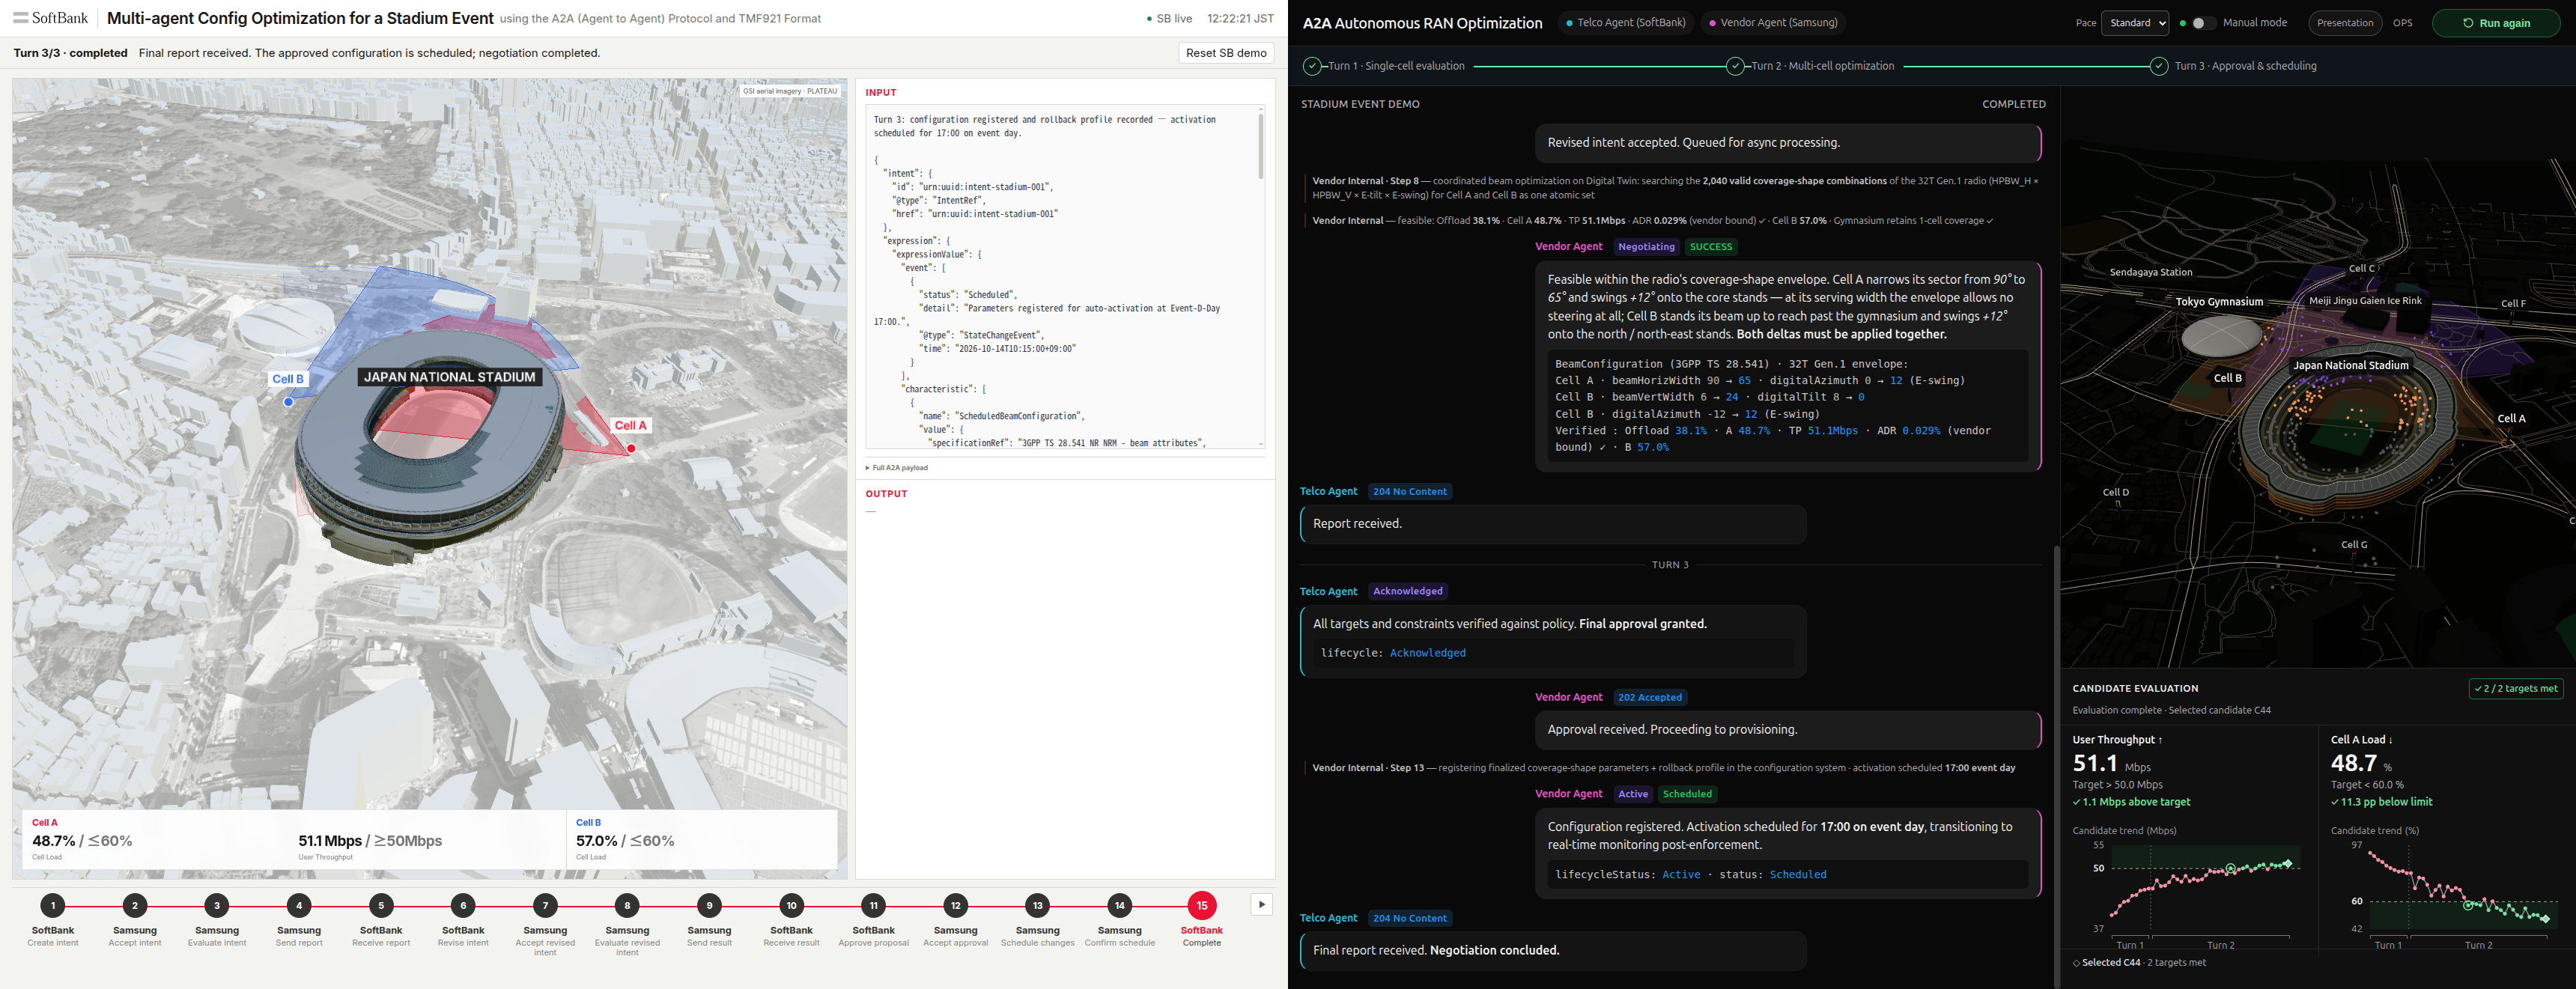Select step 5 Receive report marker
Screen dimensions: 2576x989
381,906
